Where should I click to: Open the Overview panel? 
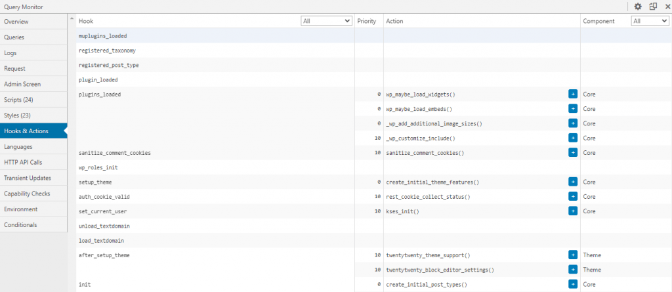(33, 22)
